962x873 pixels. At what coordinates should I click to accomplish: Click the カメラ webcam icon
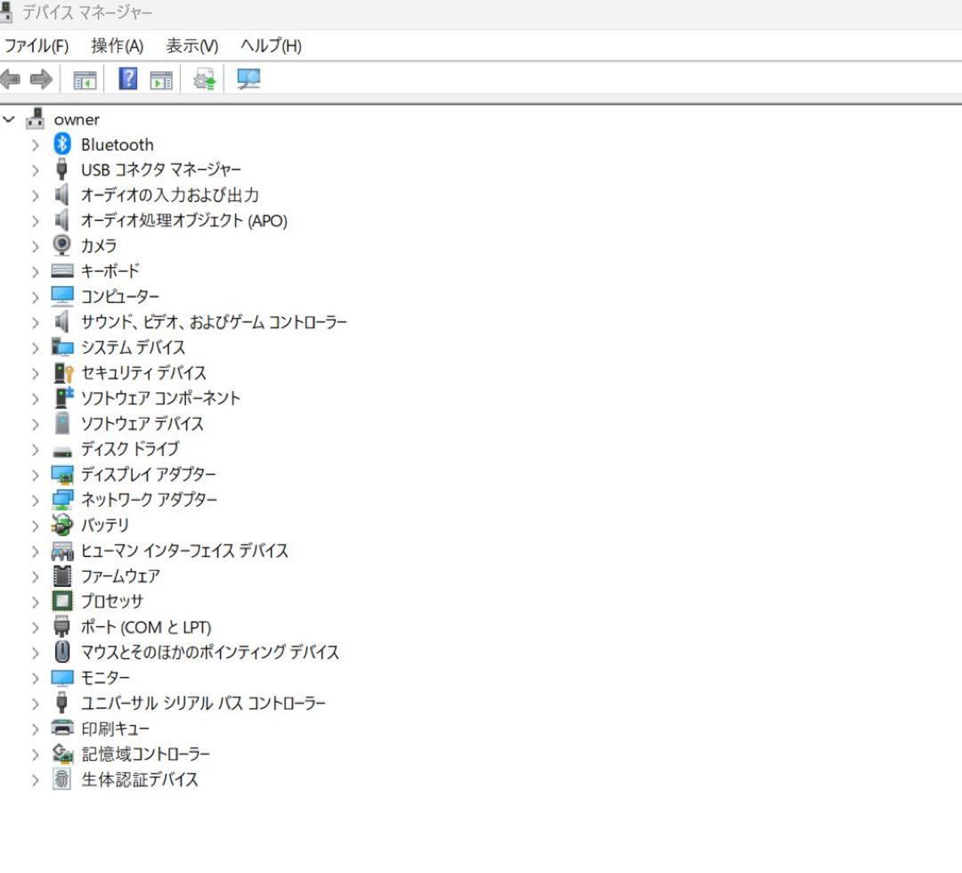(61, 245)
